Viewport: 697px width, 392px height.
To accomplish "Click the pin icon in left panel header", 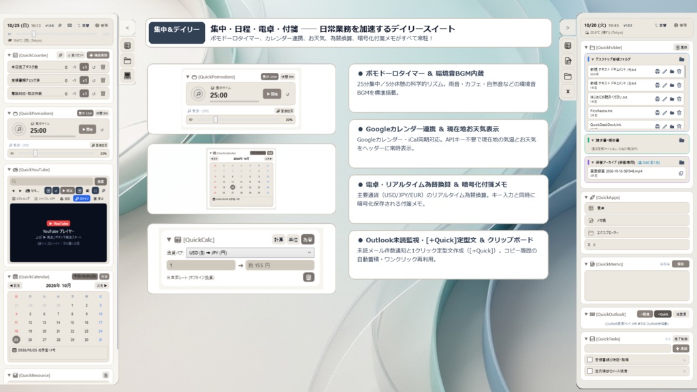I will pos(60,25).
